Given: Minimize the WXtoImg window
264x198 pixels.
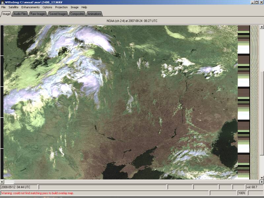Looking at the screenshot, I should [252, 2].
